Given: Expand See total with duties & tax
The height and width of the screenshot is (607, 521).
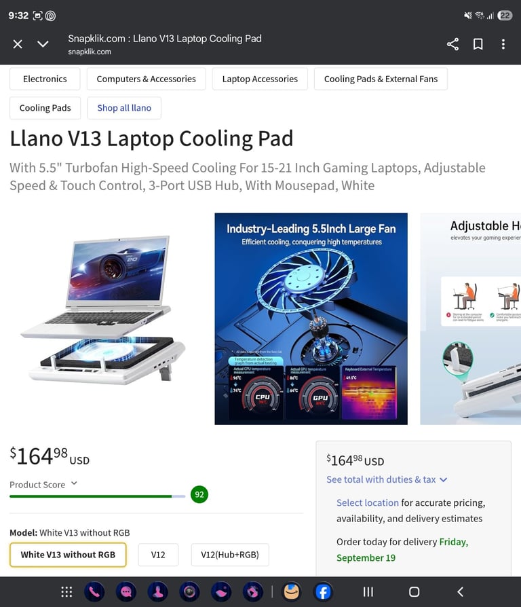Looking at the screenshot, I should coord(387,479).
